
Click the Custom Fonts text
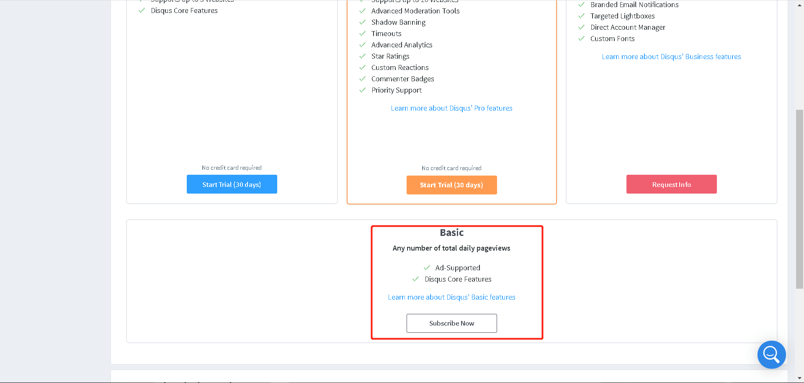612,39
